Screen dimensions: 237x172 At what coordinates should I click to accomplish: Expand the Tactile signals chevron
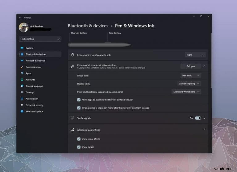(204, 118)
